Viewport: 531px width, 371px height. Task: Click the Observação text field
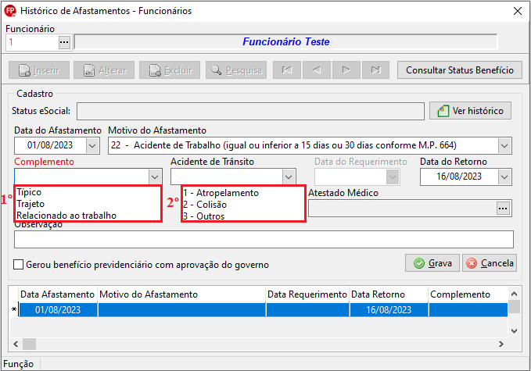tap(264, 239)
